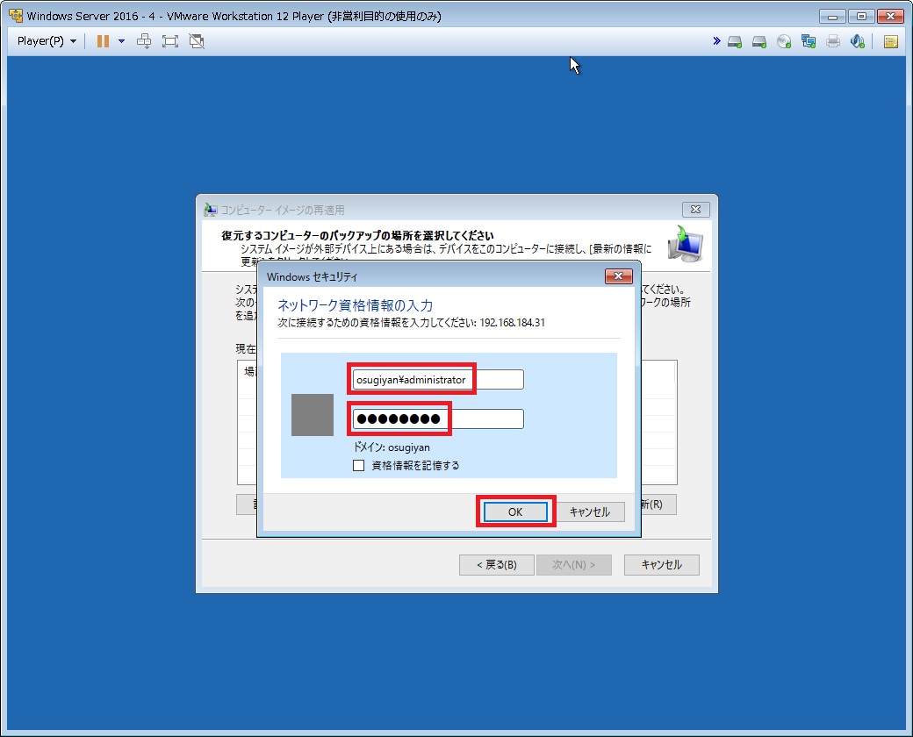Close the コンピューター イメージの再適用 window
Image resolution: width=913 pixels, height=737 pixels.
695,210
